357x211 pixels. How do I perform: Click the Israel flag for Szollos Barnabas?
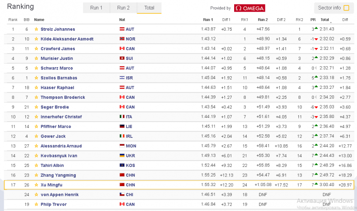pos(122,78)
